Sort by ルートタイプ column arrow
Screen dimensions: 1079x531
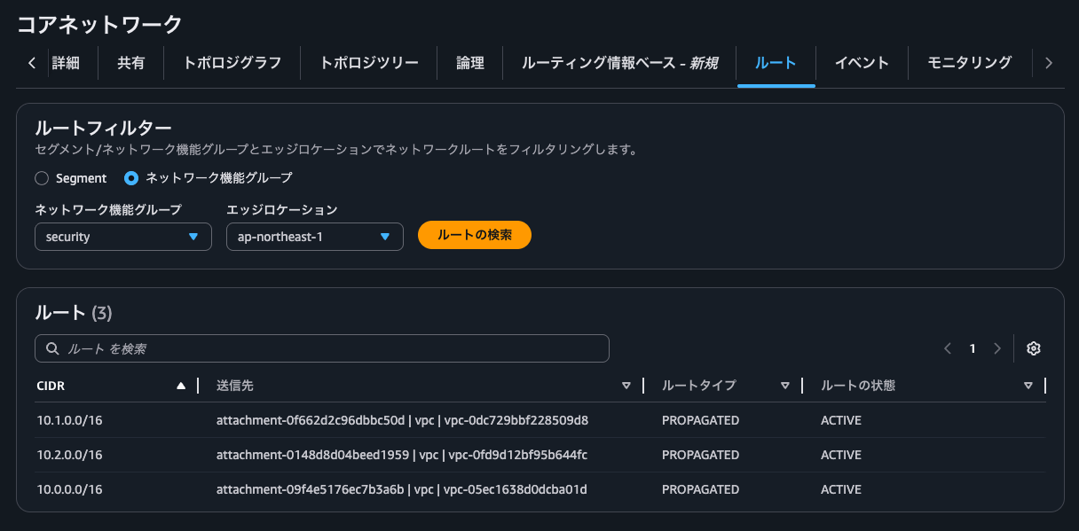[784, 386]
